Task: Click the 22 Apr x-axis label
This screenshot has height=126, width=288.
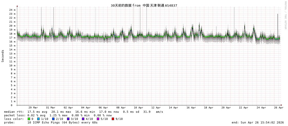Action: [x=244, y=108]
